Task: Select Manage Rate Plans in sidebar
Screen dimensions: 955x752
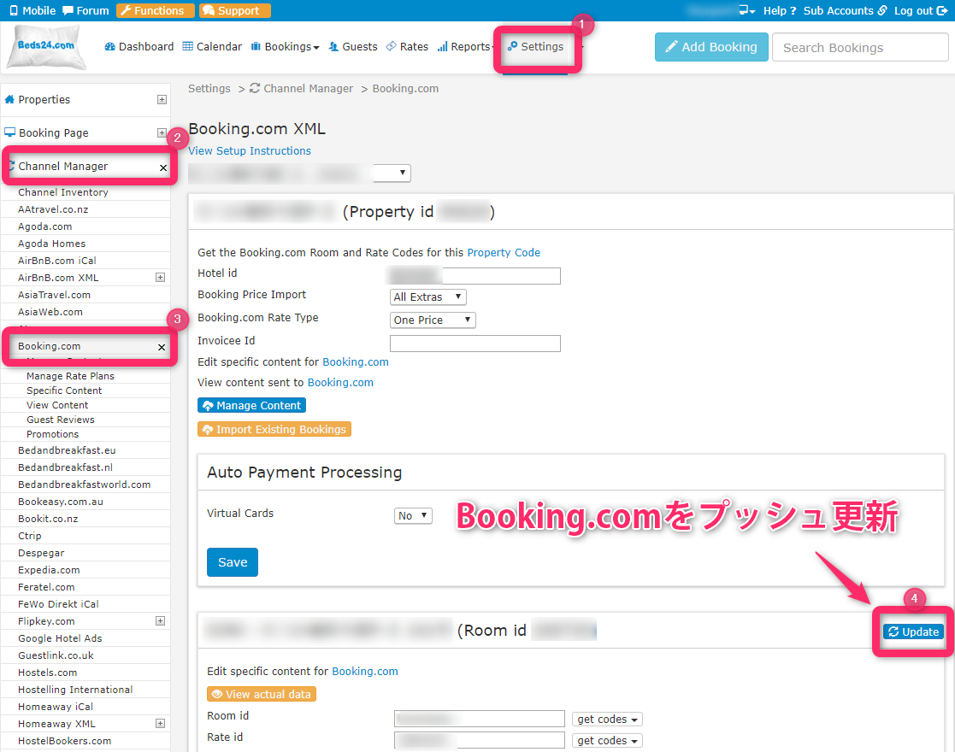Action: tap(71, 376)
